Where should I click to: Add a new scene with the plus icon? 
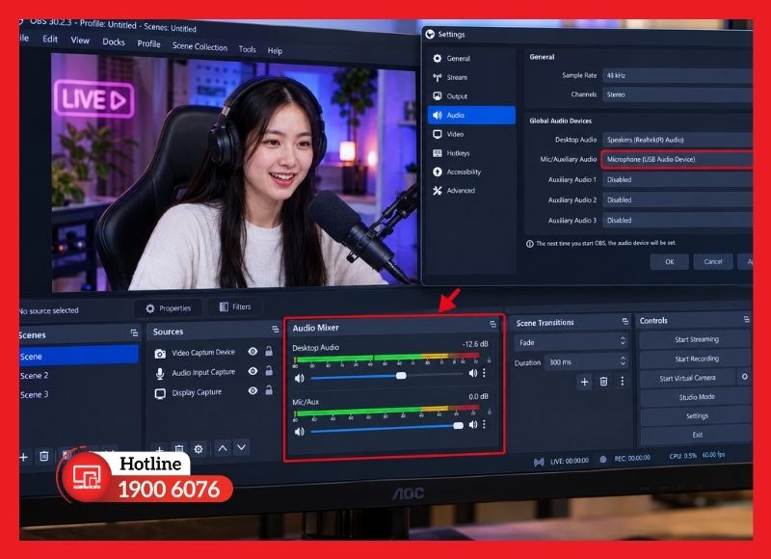(23, 457)
